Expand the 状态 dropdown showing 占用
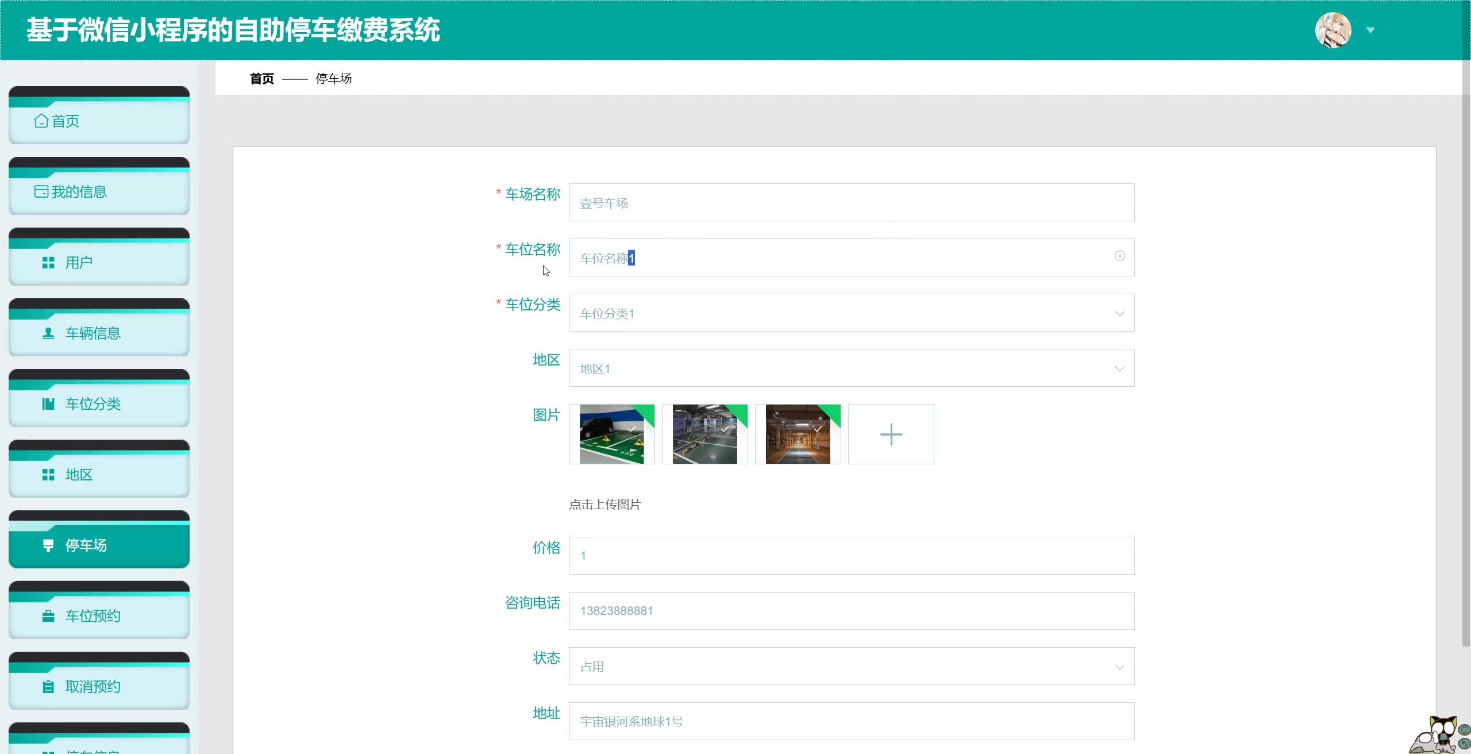 (x=1119, y=667)
